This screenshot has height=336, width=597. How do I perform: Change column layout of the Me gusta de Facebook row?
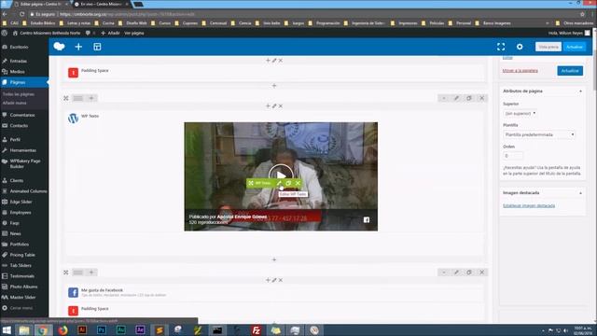78,273
